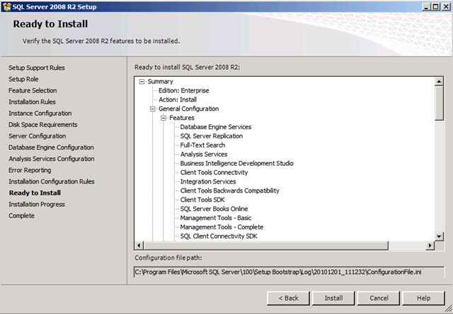The image size is (453, 314).
Task: Select the Analysis Services Configuration step
Action: 52,159
